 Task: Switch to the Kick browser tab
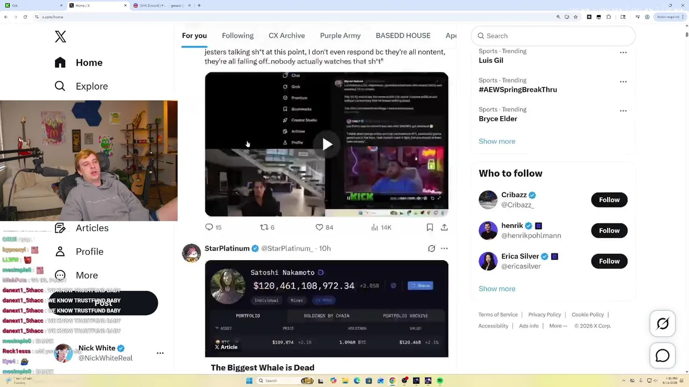click(32, 5)
